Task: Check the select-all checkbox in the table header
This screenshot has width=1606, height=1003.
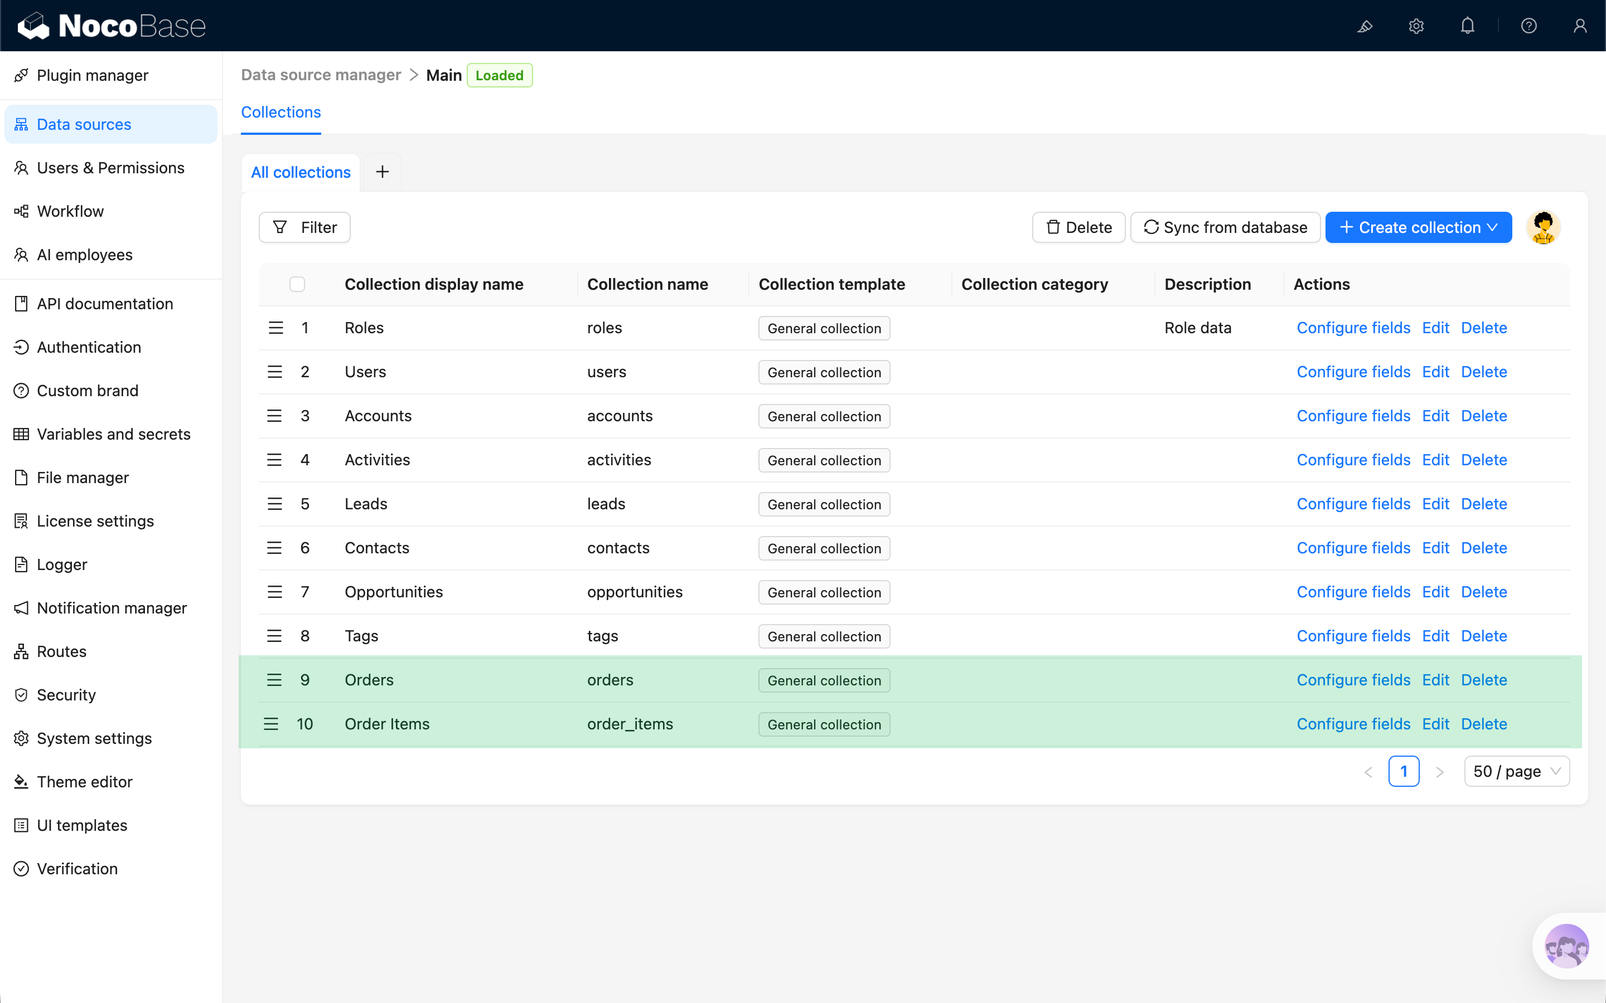Action: pos(297,284)
